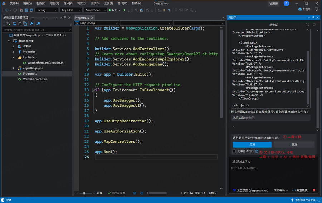322x203 pixels.
Task: Enable the 允许自动执行 checkbox
Action: tap(234, 152)
